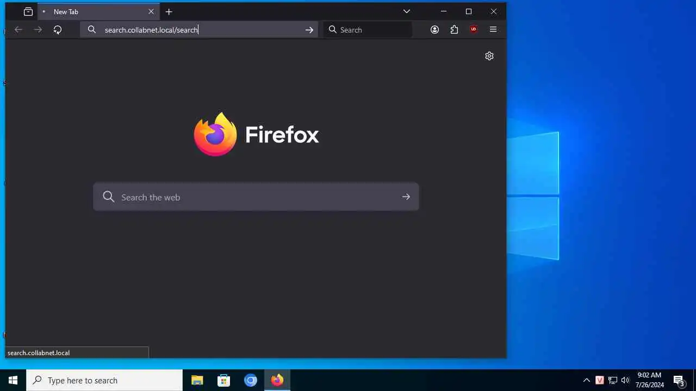Open the Windows Start menu
The width and height of the screenshot is (696, 391).
click(x=13, y=380)
